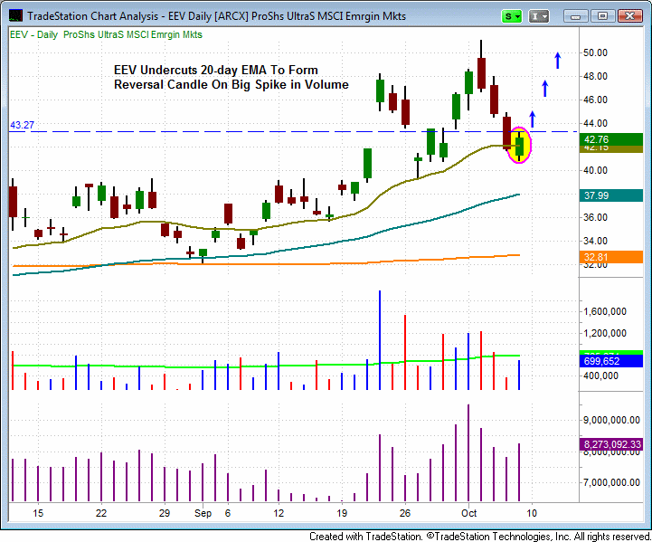Click the 36.00 price axis label
652x542 pixels.
pyautogui.click(x=595, y=217)
